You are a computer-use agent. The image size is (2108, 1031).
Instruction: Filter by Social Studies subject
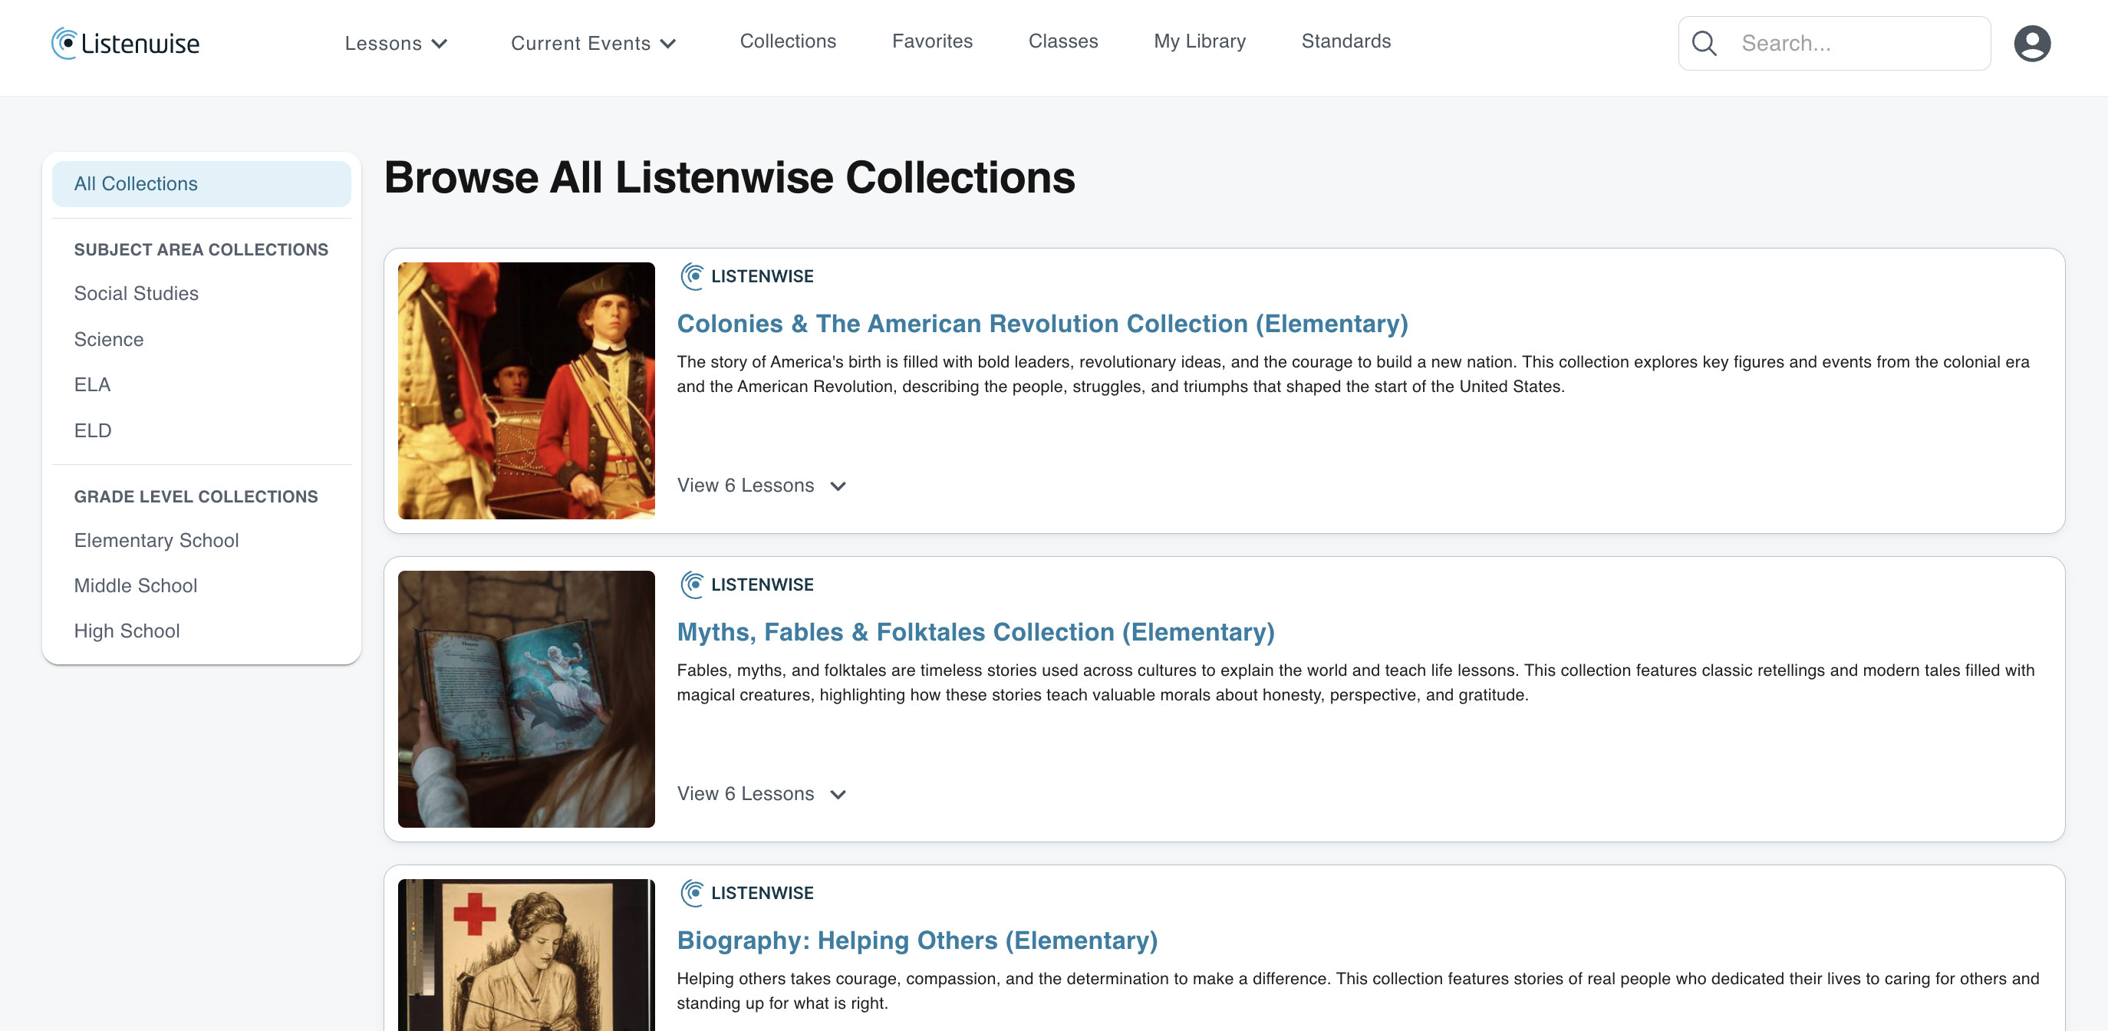tap(136, 294)
